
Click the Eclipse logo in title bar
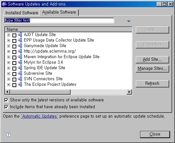[x=5, y=4]
